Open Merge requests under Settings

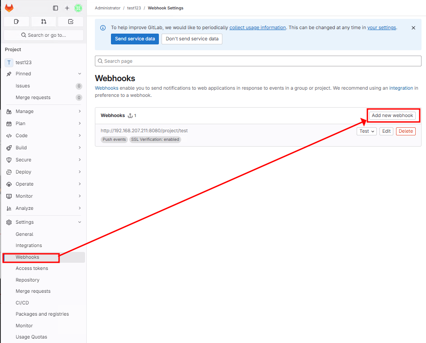click(x=44, y=291)
